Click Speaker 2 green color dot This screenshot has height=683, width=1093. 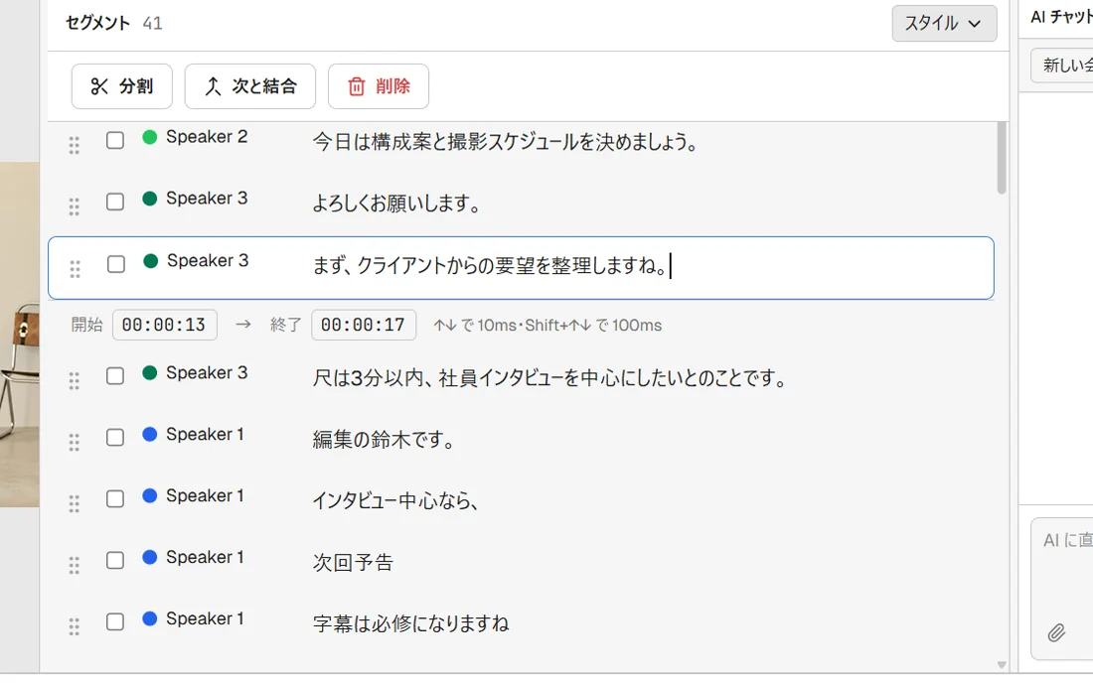pos(149,137)
